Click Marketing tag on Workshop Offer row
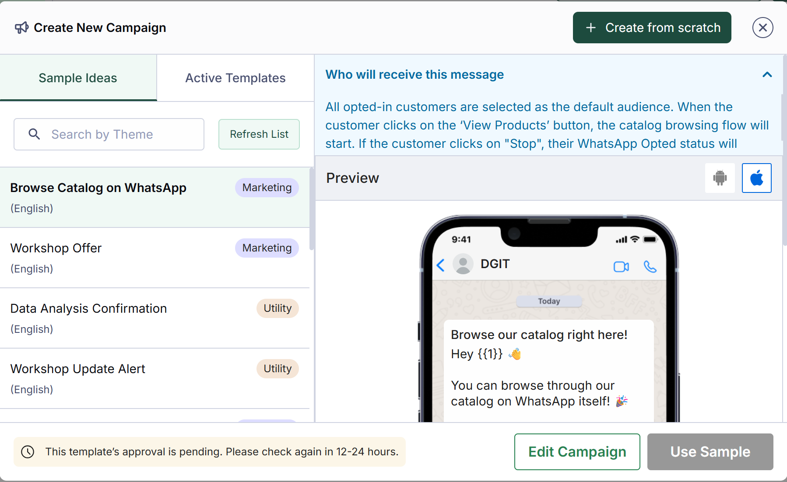Viewport: 787px width, 482px height. tap(267, 248)
